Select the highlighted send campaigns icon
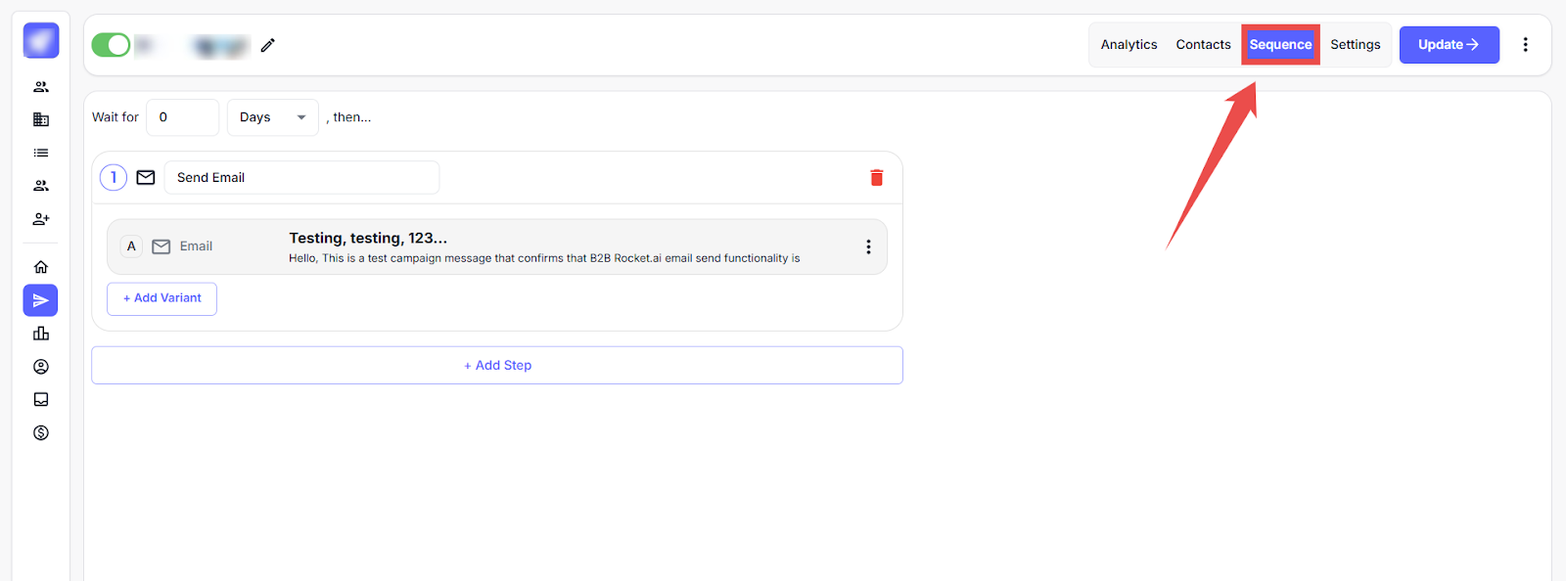Screen dimensions: 1566x581 (41, 300)
